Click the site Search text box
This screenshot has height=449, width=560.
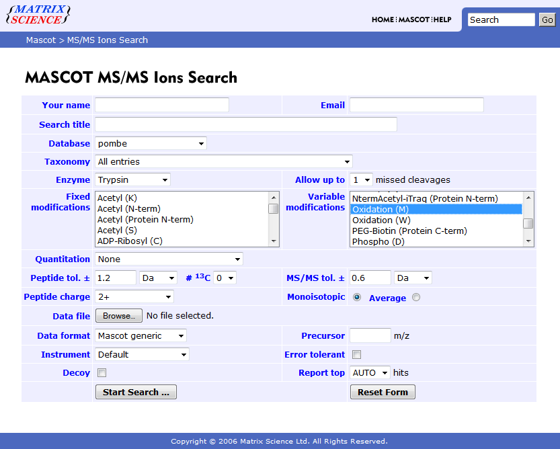[x=501, y=19]
